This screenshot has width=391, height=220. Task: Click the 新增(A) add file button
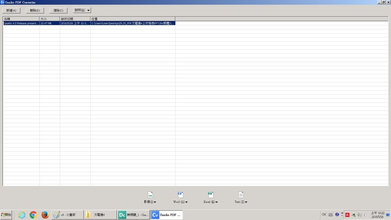[x=11, y=11]
